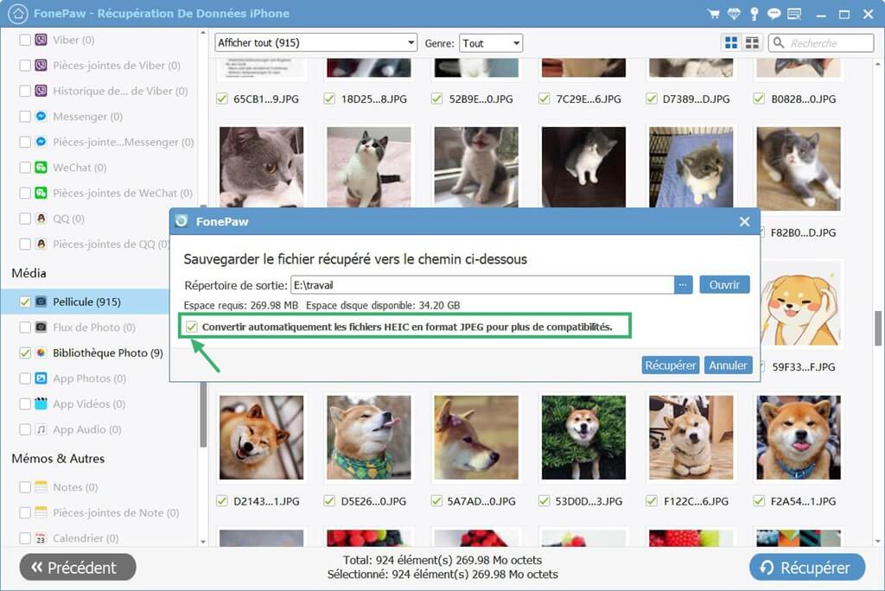Click the Répertoire de sortie path field
Screen dimensions: 885x591
tap(482, 285)
